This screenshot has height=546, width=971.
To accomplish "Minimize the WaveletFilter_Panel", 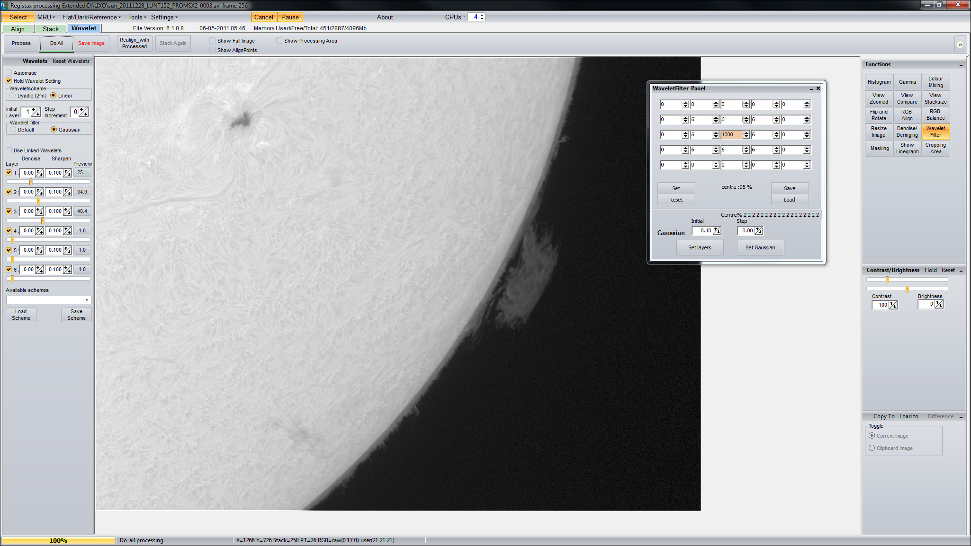I will pos(811,89).
